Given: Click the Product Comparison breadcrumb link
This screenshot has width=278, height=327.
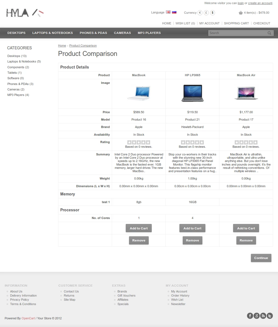Looking at the screenshot, I should (83, 46).
